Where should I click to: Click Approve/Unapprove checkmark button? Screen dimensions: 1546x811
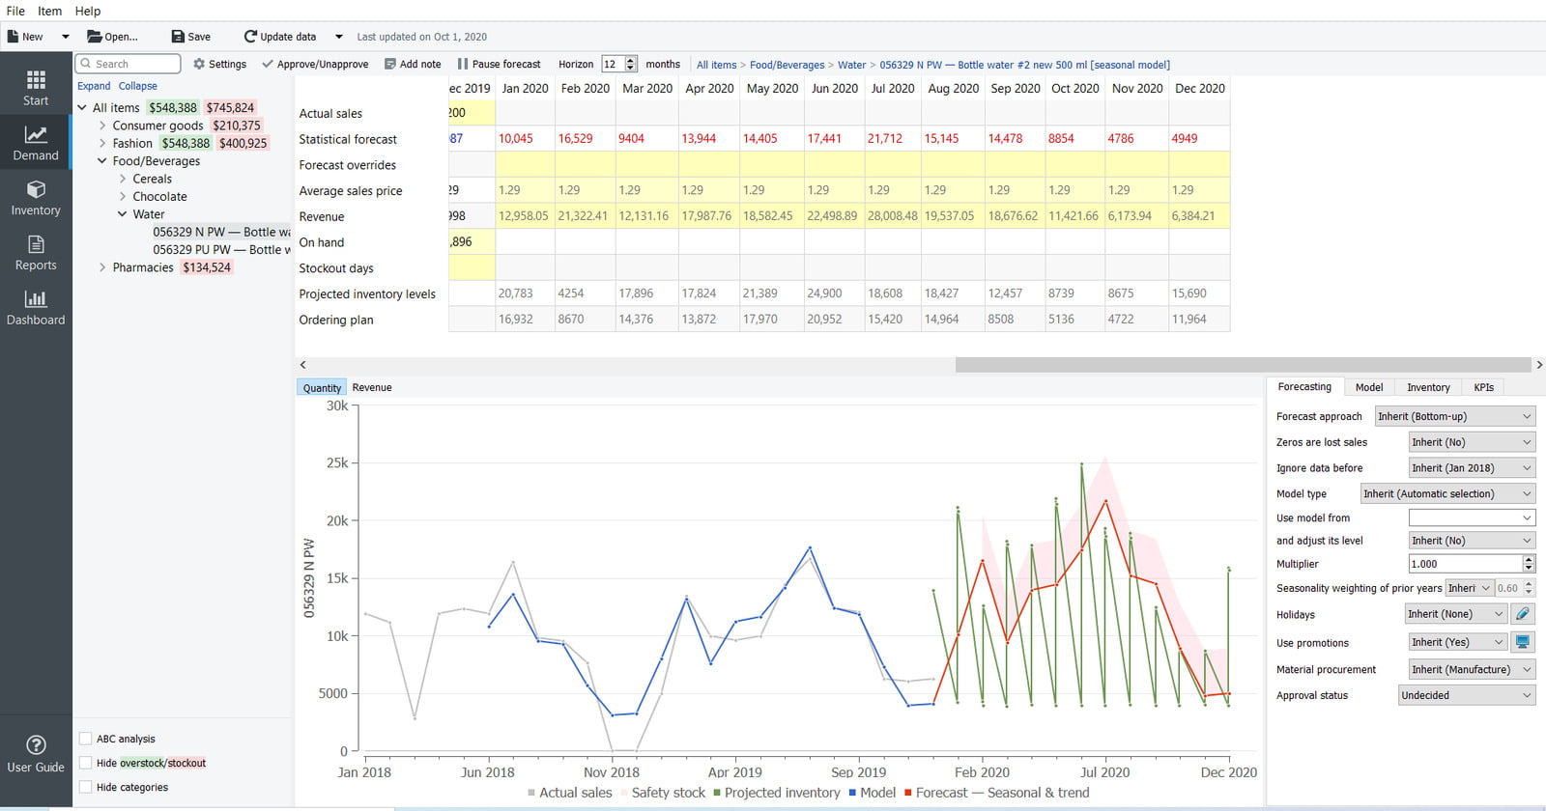click(x=315, y=64)
